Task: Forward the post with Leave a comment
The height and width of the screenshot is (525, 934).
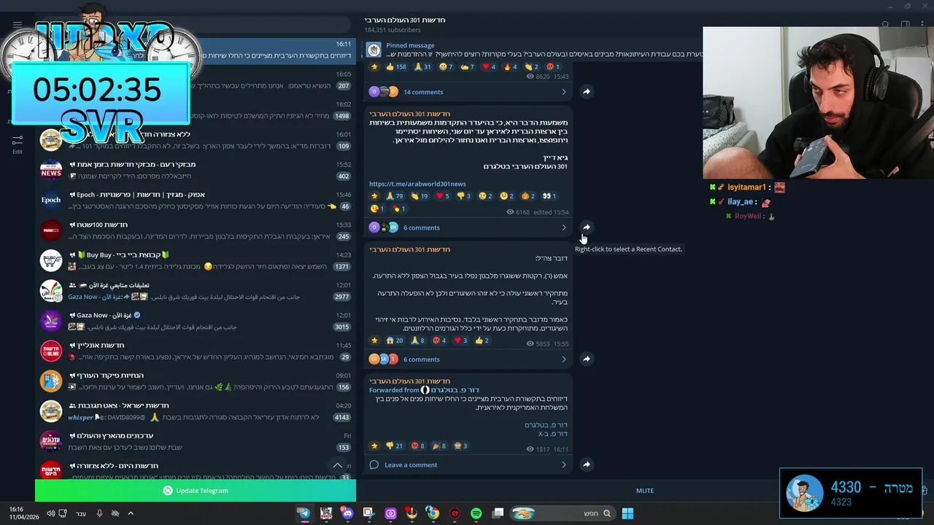Action: [586, 464]
